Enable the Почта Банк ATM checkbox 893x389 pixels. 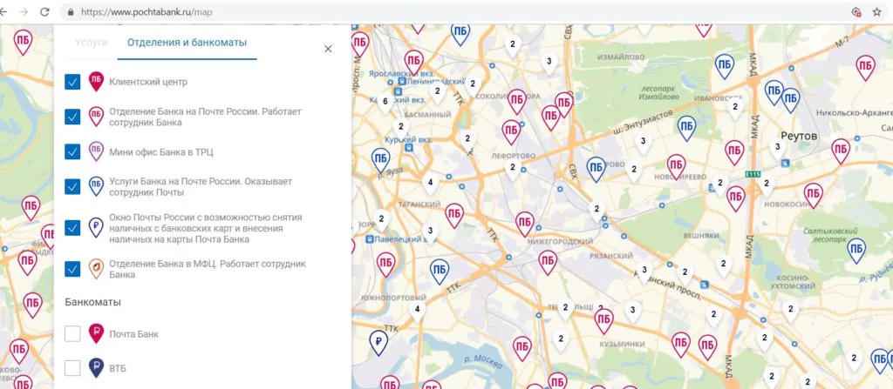pos(72,334)
